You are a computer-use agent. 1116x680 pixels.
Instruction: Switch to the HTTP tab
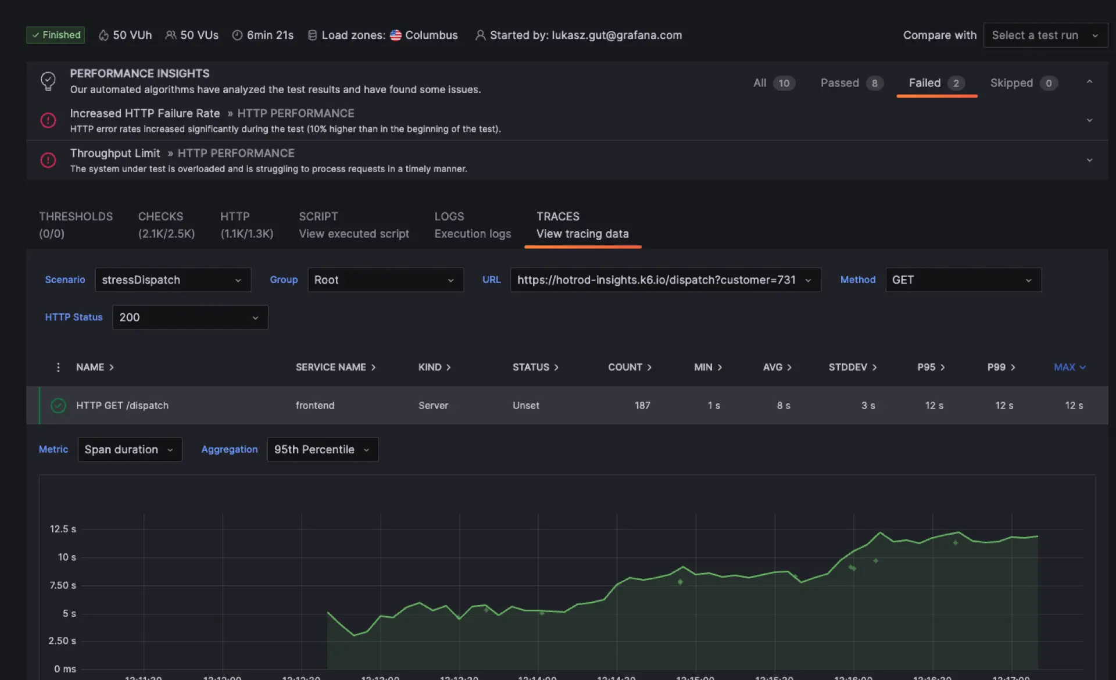(246, 225)
